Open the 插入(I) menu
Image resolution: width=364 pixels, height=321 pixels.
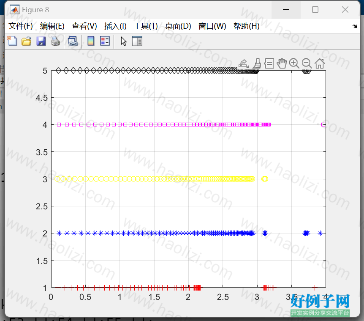click(x=115, y=26)
